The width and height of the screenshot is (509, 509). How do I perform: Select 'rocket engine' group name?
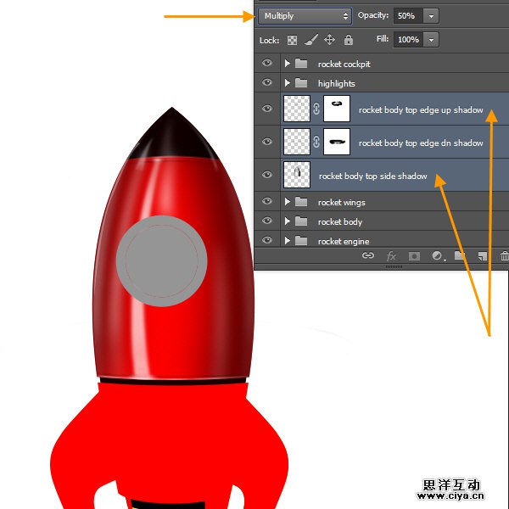point(344,242)
